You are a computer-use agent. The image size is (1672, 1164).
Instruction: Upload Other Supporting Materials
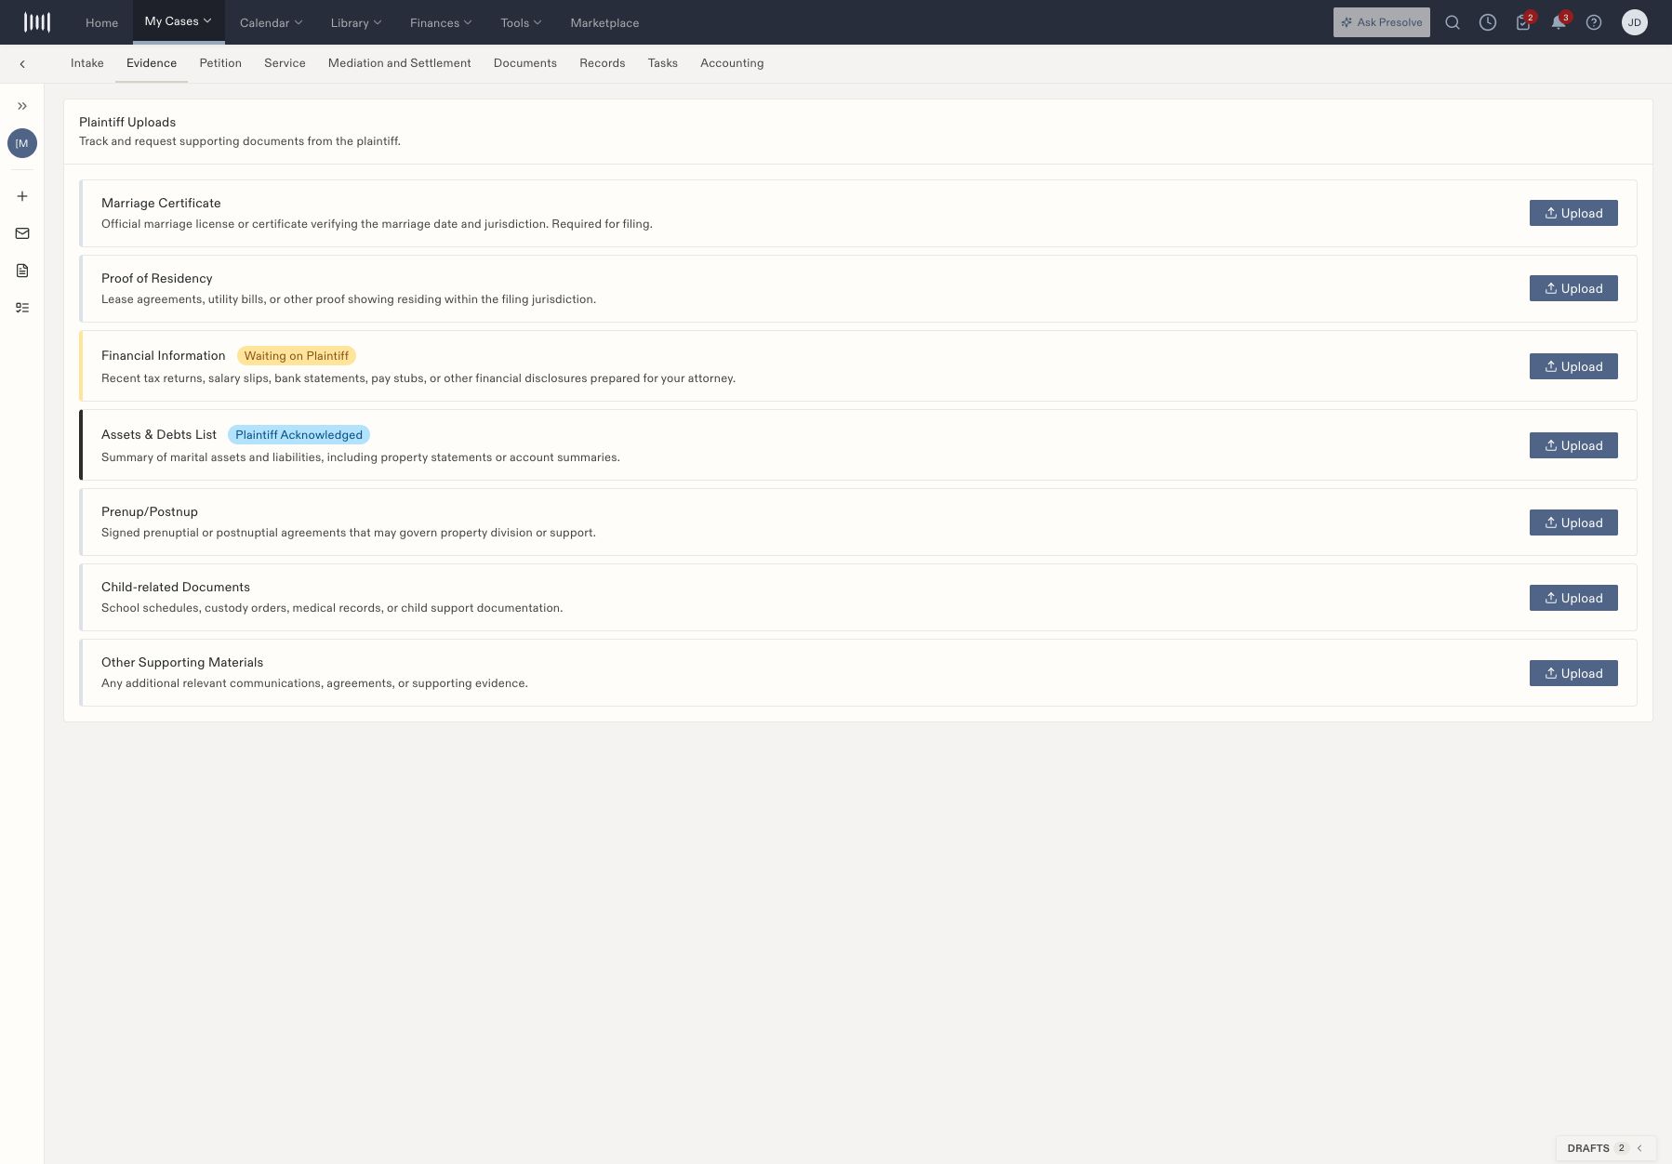(1573, 673)
